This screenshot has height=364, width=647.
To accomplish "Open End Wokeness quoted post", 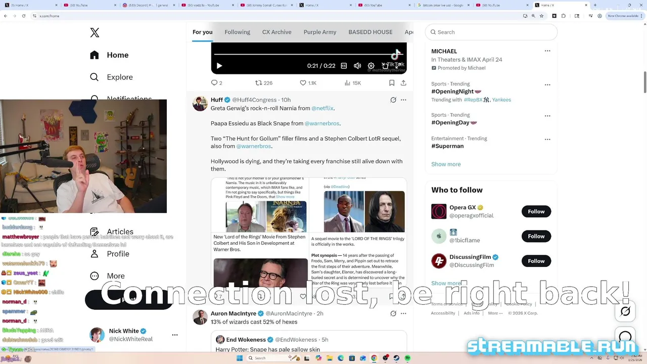I will pyautogui.click(x=309, y=341).
